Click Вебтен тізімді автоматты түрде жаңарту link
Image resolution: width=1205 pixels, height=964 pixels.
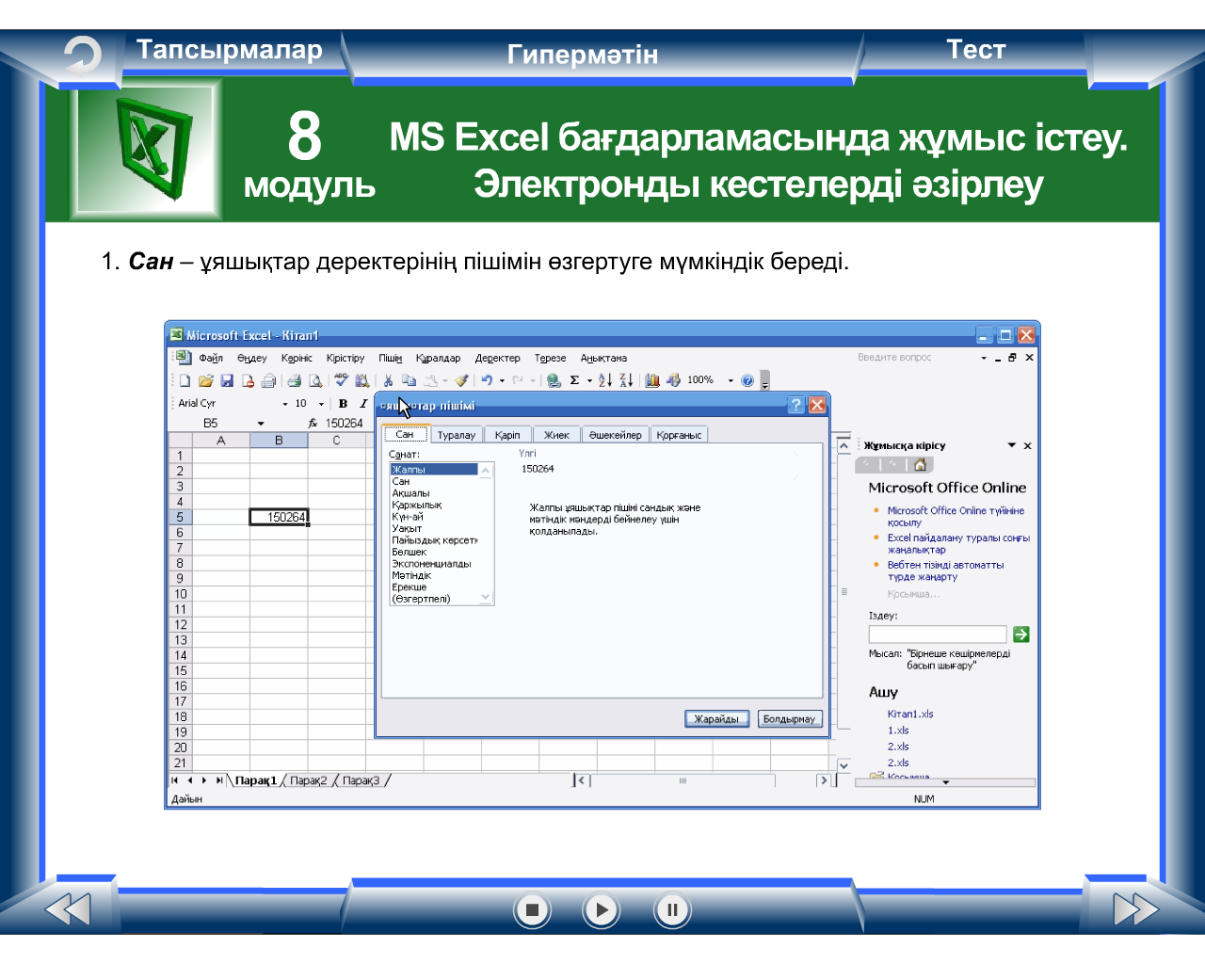pyautogui.click(x=945, y=571)
